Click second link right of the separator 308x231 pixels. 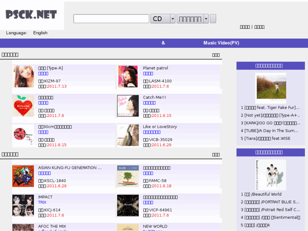[259, 27]
